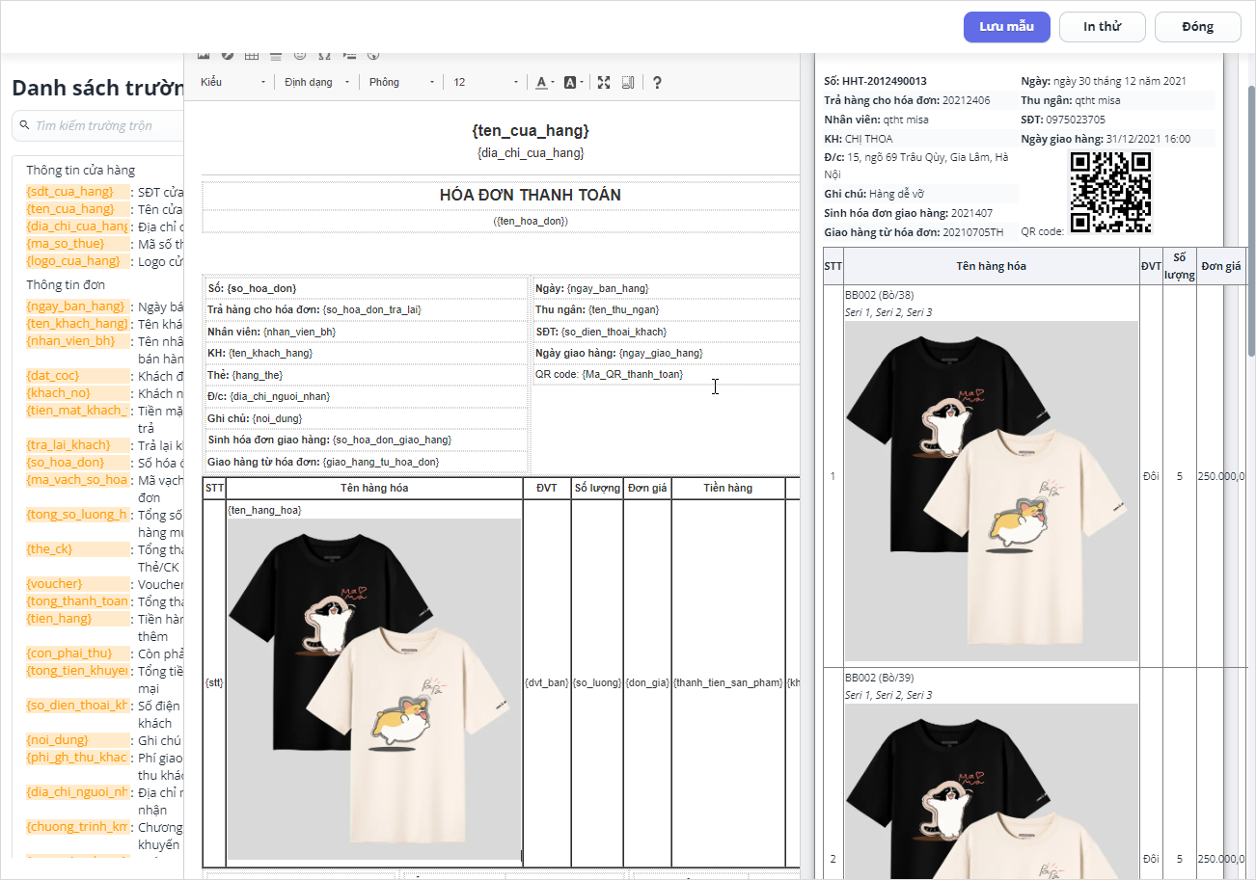
Task: Select {ngay_ban_hang} in the field list
Action: coord(76,307)
